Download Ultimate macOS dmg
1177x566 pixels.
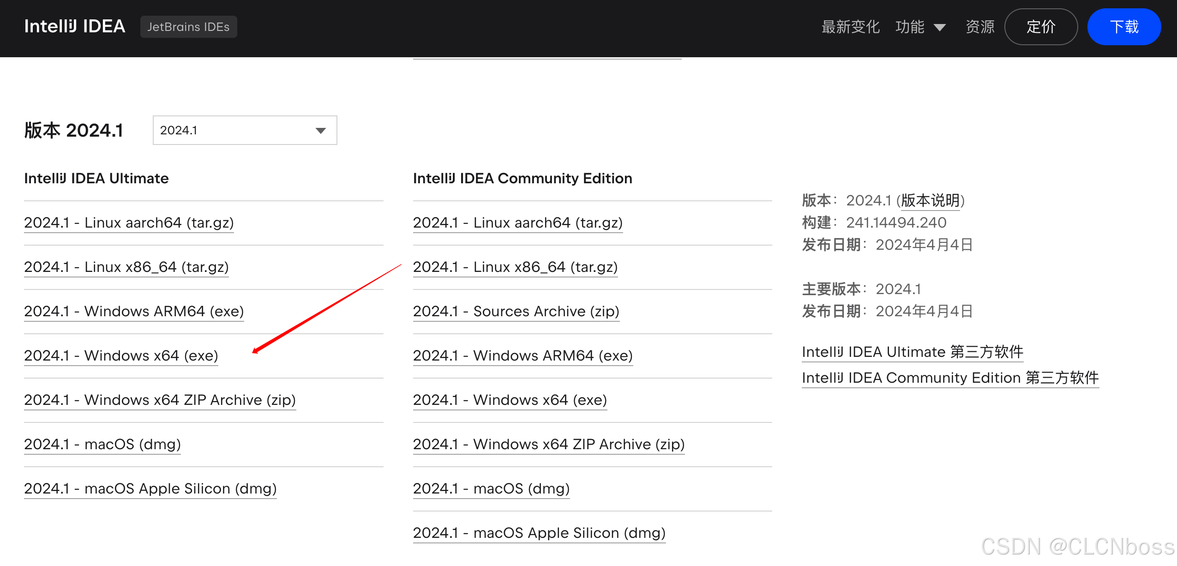click(102, 444)
